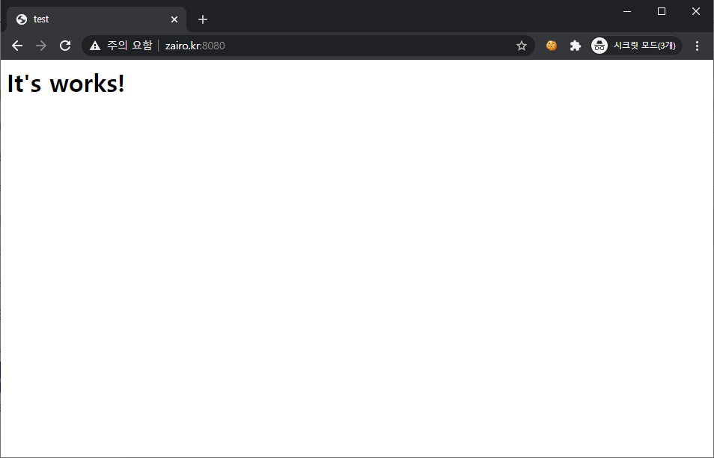The height and width of the screenshot is (458, 714).
Task: Open a new tab
Action: coord(203,19)
